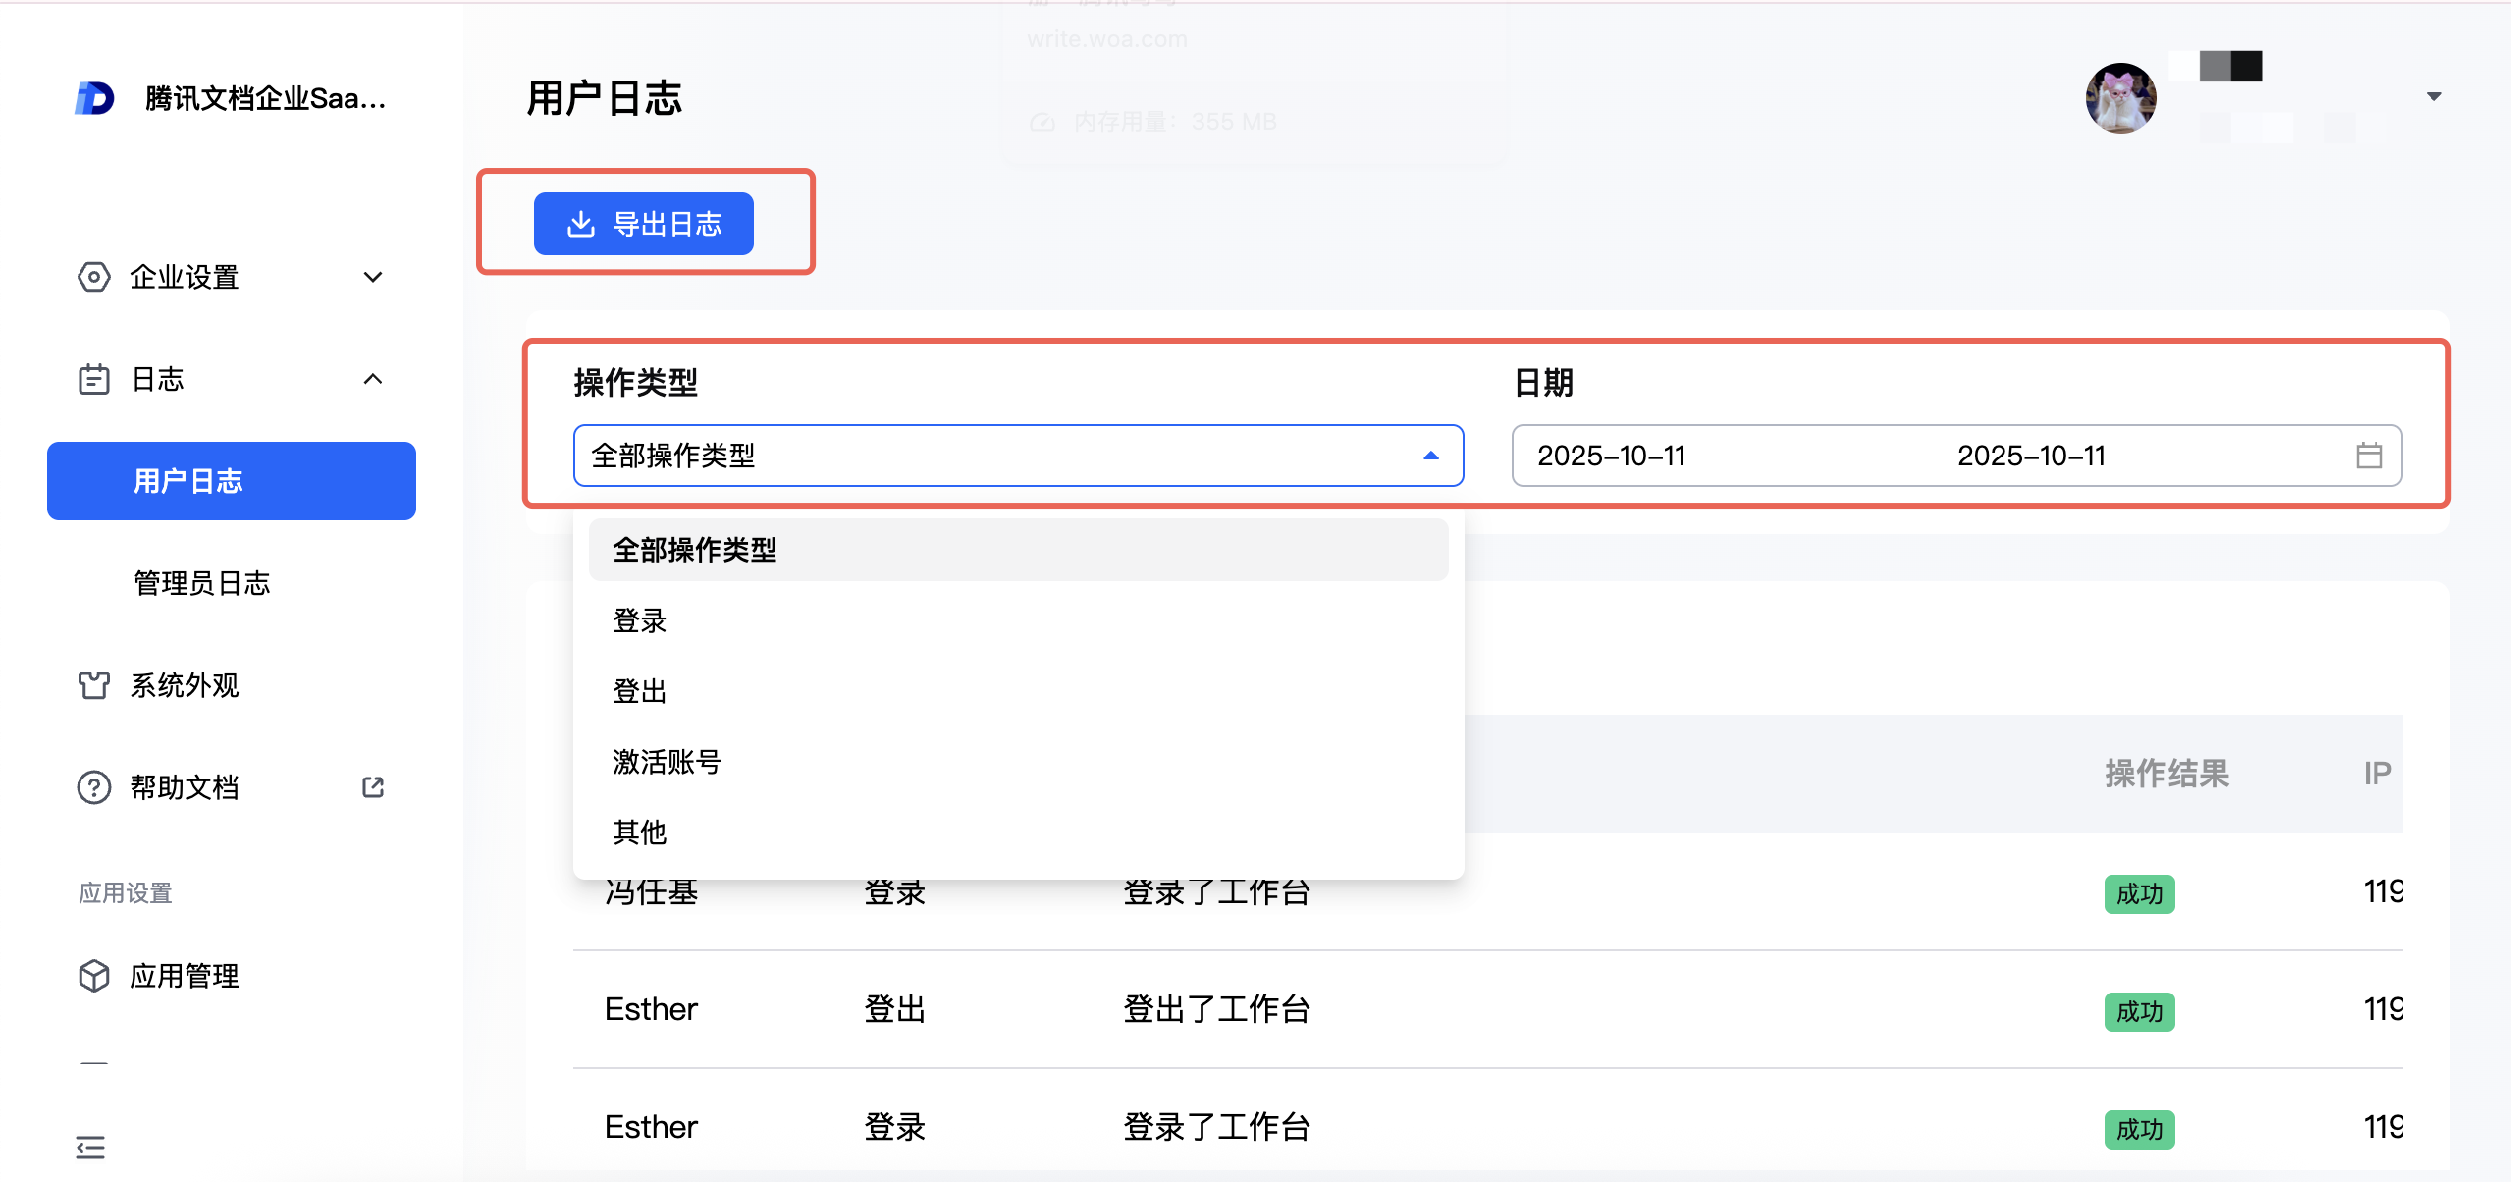Viewport: 2511px width, 1182px height.
Task: Open the calendar icon in the date field
Action: (2369, 456)
